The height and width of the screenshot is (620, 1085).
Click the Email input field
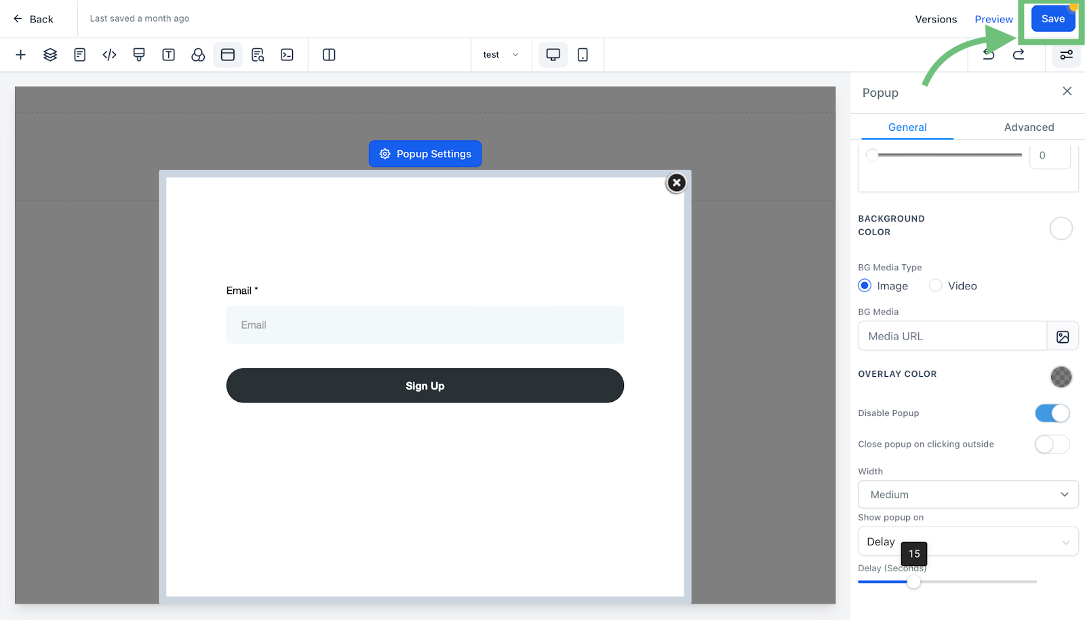425,325
